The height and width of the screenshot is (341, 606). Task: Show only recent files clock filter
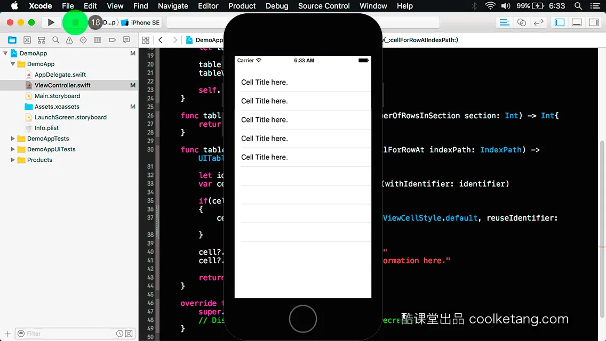[120, 334]
